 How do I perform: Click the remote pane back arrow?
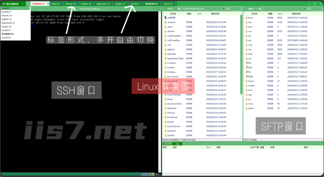(254, 9)
